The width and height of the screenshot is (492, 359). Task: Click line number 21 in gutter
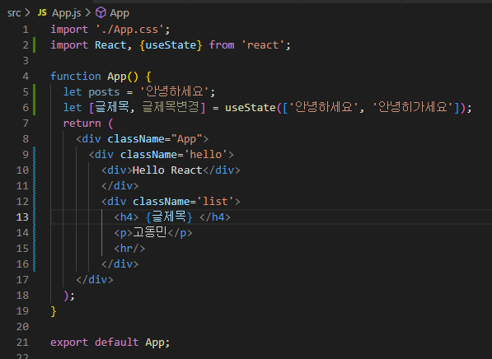(22, 343)
